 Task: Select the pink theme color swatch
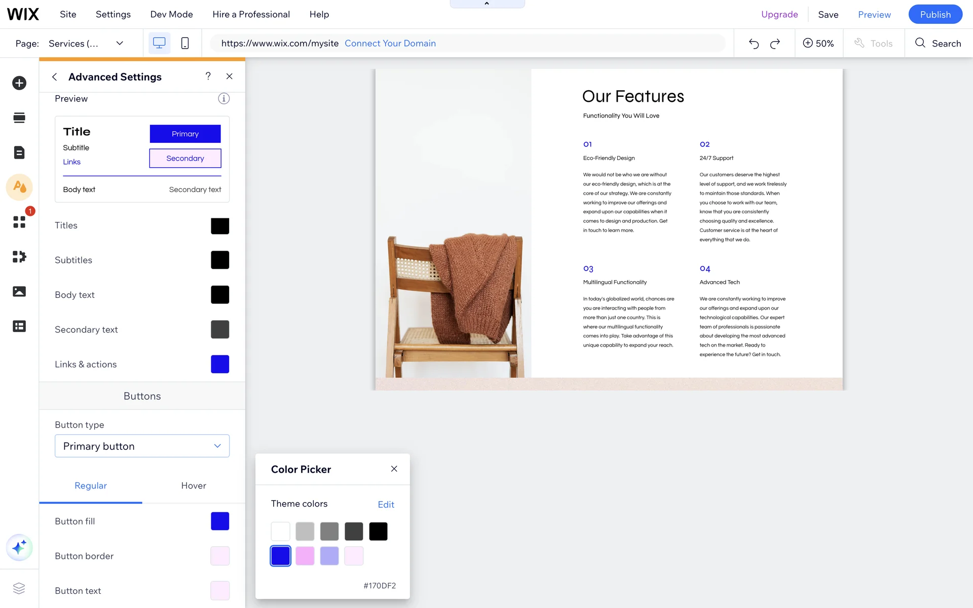coord(305,556)
